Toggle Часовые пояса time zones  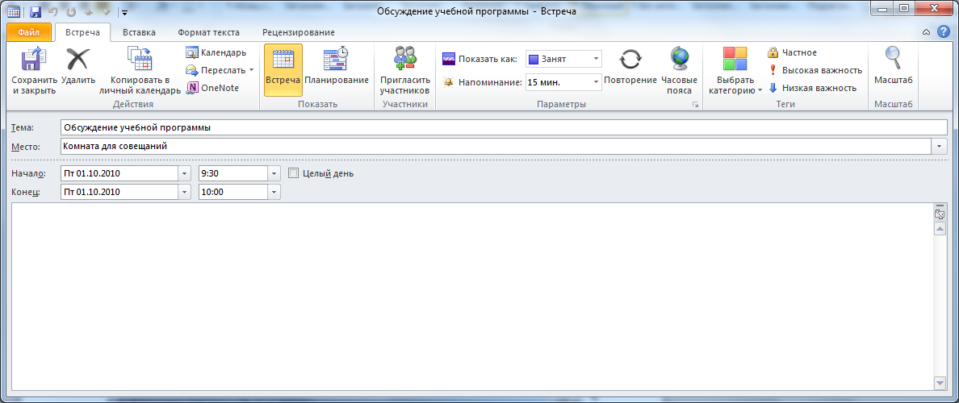tap(679, 69)
